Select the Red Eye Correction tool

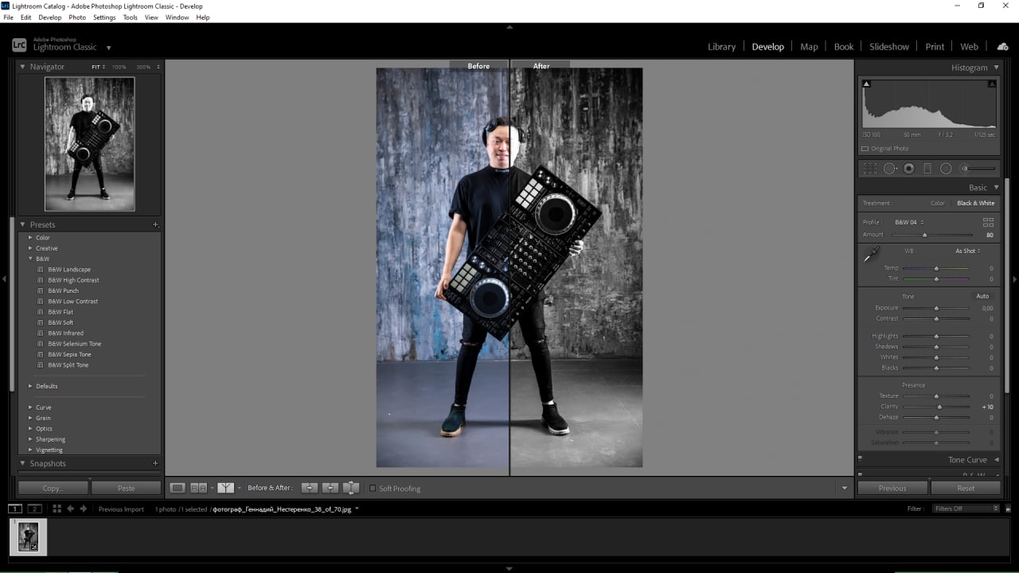909,169
